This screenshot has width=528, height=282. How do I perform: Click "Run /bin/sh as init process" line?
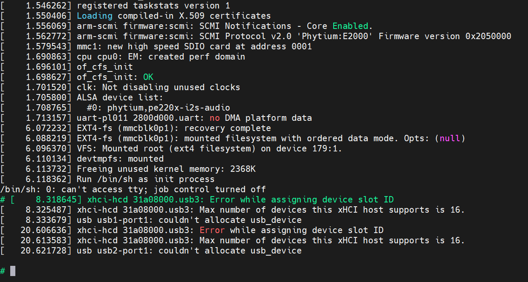(x=145, y=179)
